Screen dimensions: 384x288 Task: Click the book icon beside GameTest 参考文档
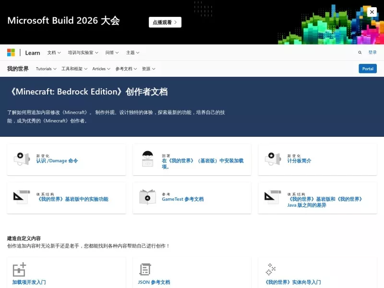tap(147, 197)
